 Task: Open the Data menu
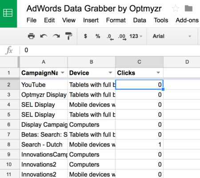[140, 20]
